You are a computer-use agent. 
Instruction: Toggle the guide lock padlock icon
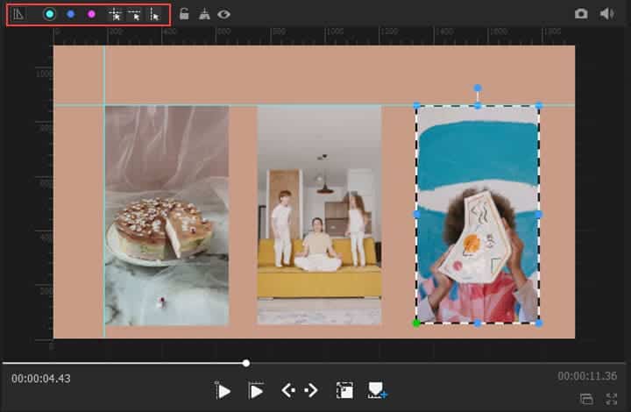(x=184, y=14)
